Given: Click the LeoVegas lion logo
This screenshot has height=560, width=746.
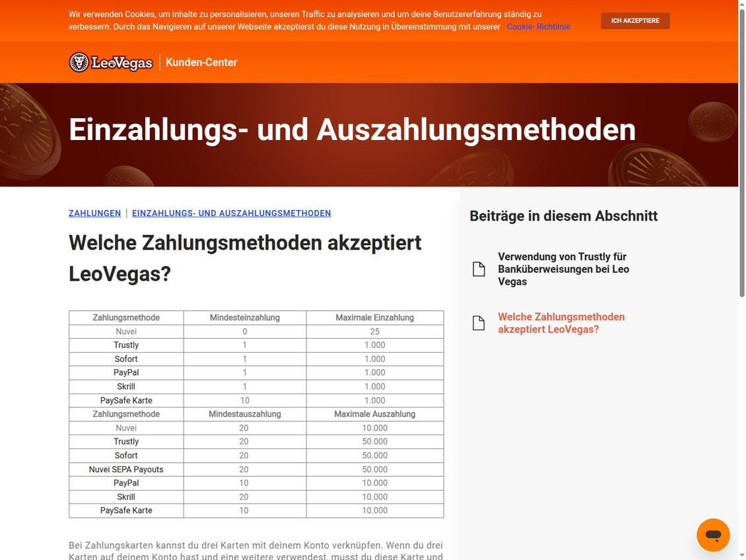Looking at the screenshot, I should [x=110, y=62].
